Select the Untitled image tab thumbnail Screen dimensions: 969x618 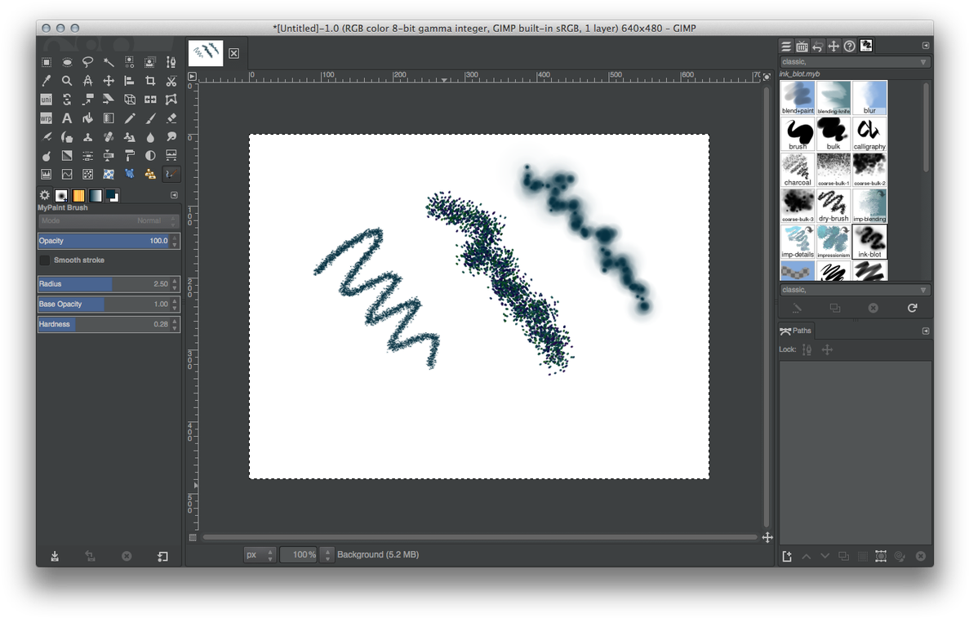205,52
